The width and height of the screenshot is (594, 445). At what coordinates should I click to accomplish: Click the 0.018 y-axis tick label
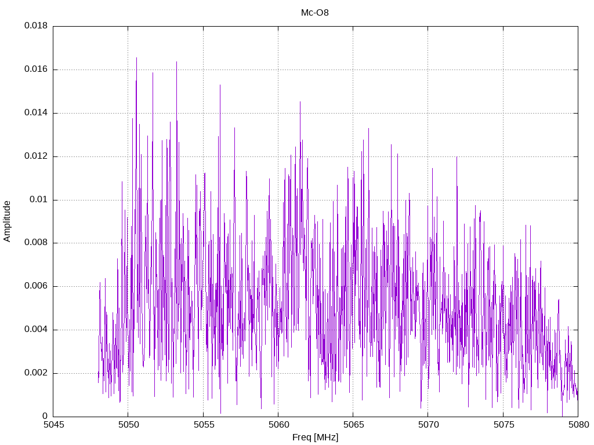click(x=36, y=25)
